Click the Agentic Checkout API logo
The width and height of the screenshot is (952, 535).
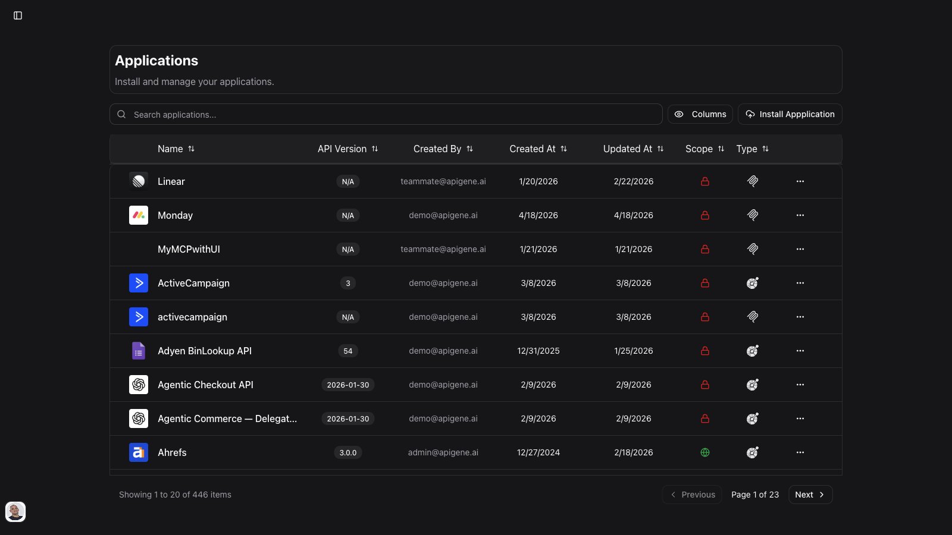click(x=139, y=385)
